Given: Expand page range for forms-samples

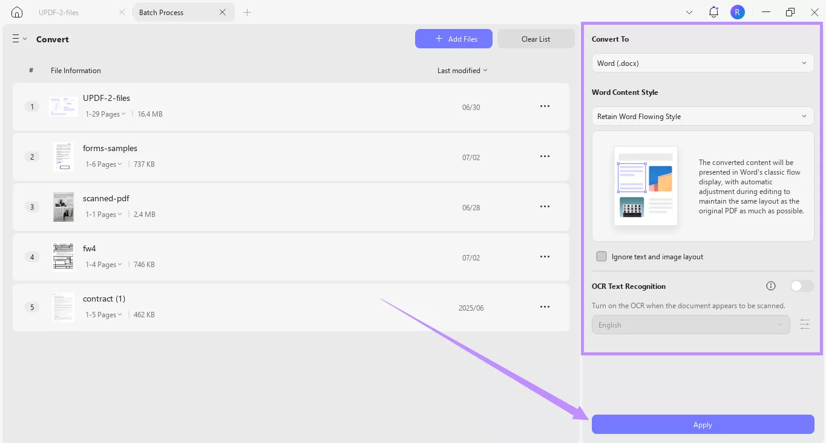Looking at the screenshot, I should [103, 164].
